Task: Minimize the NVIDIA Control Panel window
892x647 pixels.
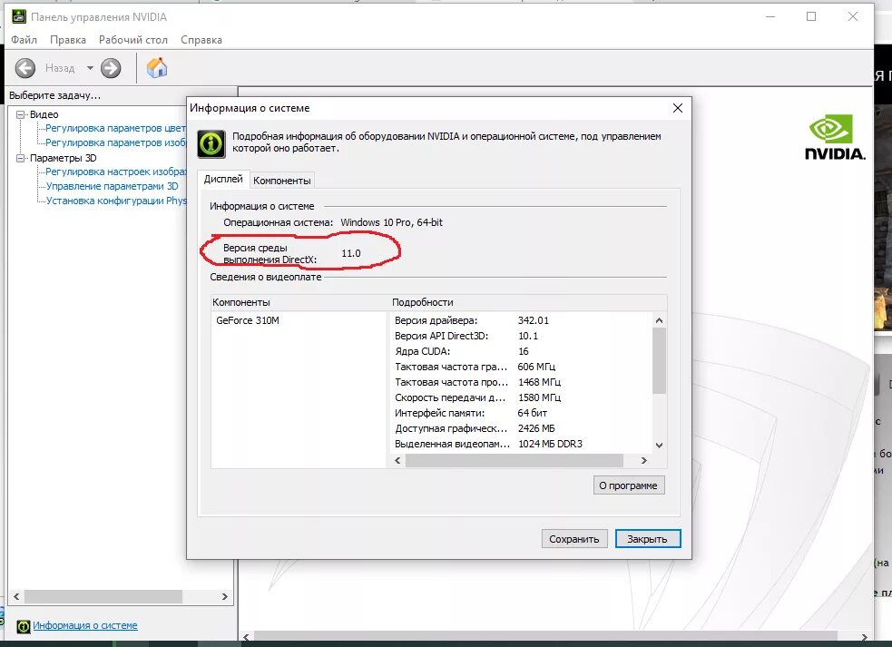Action: (x=770, y=16)
